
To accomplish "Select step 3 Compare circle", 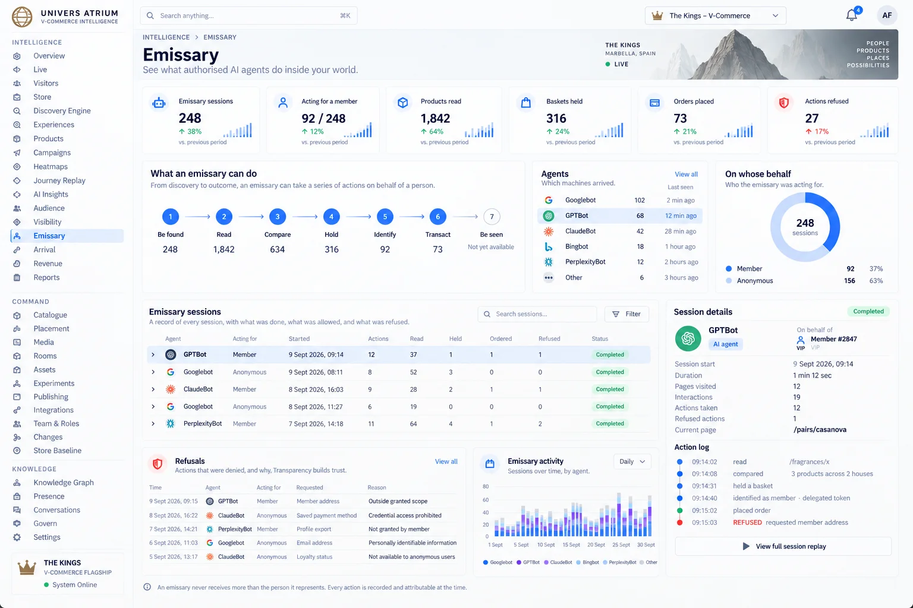I will pyautogui.click(x=278, y=217).
